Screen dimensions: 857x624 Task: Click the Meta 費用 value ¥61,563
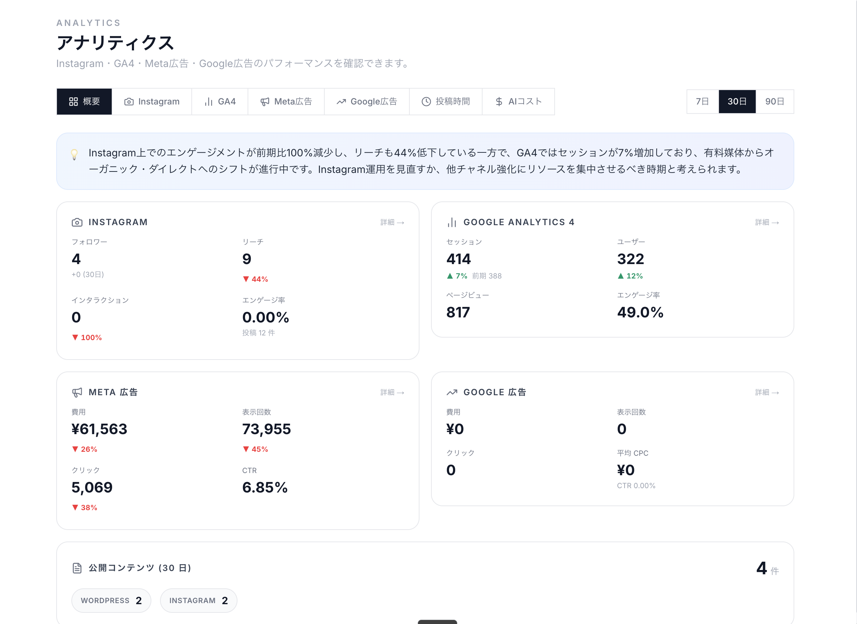99,429
